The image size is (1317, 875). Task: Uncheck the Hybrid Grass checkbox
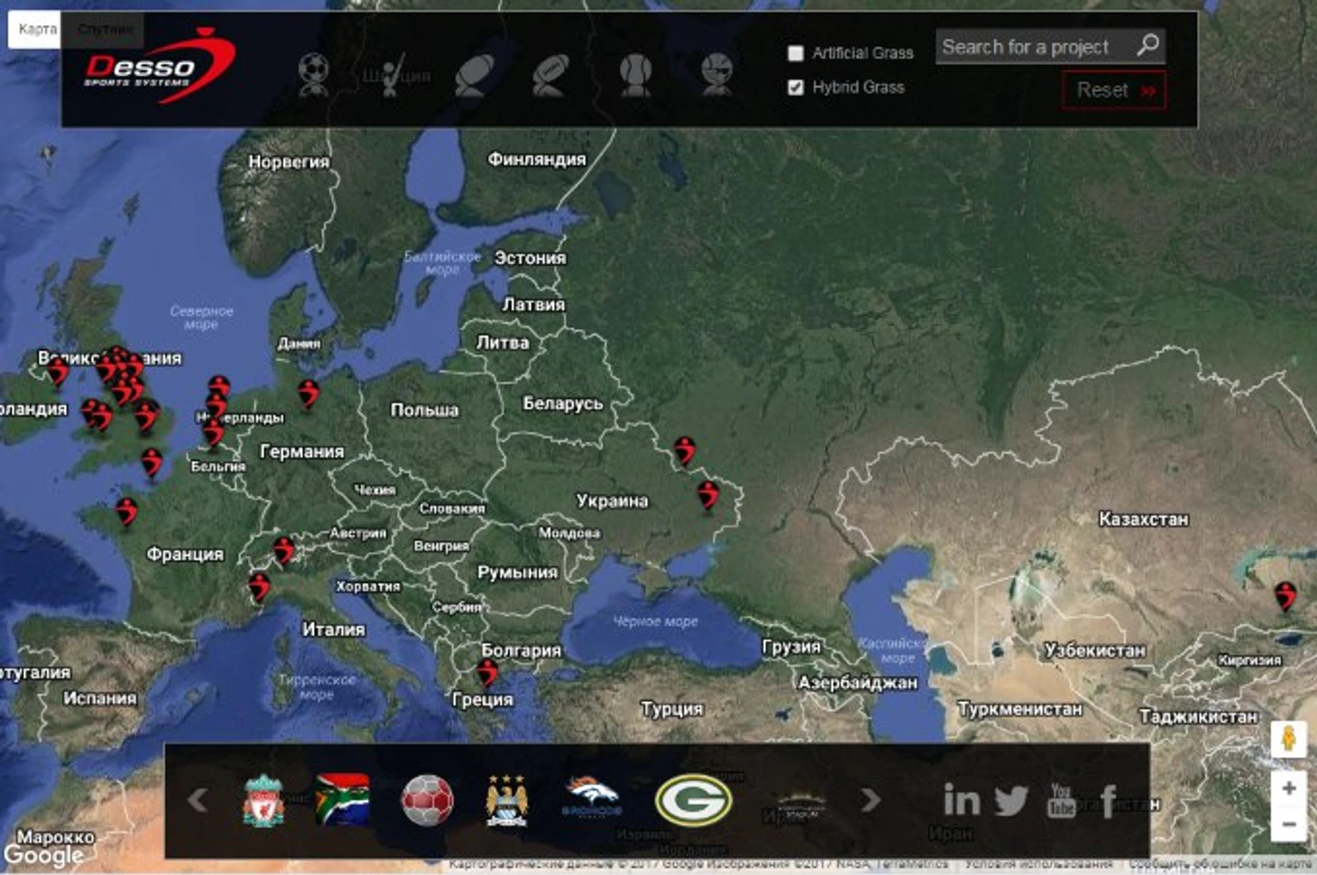coord(796,87)
